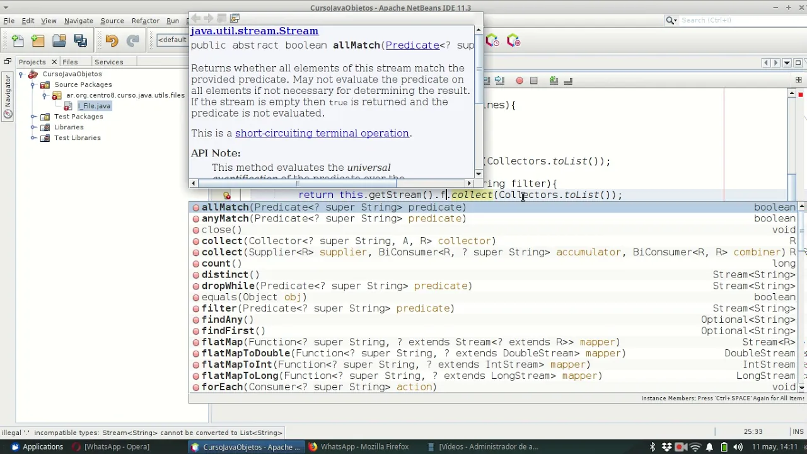Click the volume speaker tray icon

[737, 447]
